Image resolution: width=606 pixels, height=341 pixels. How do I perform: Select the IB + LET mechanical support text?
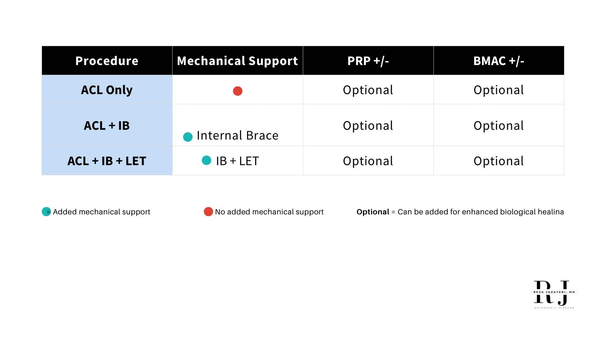coord(237,161)
